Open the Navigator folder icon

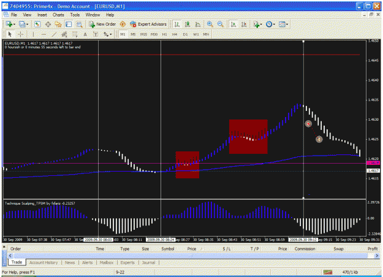(58, 24)
